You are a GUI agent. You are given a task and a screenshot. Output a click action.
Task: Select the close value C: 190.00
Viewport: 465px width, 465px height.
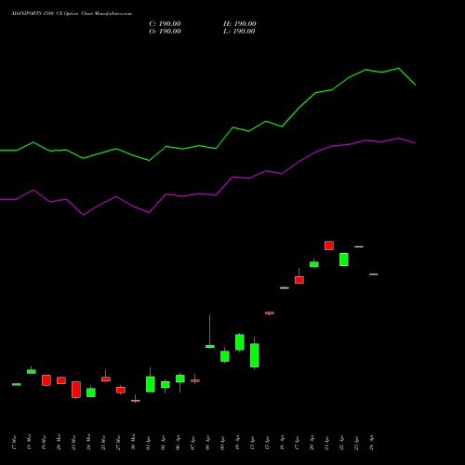(165, 24)
